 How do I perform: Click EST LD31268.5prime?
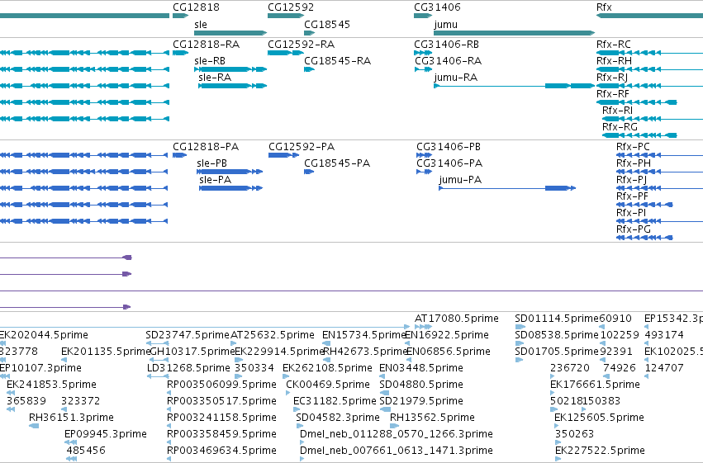(x=188, y=368)
